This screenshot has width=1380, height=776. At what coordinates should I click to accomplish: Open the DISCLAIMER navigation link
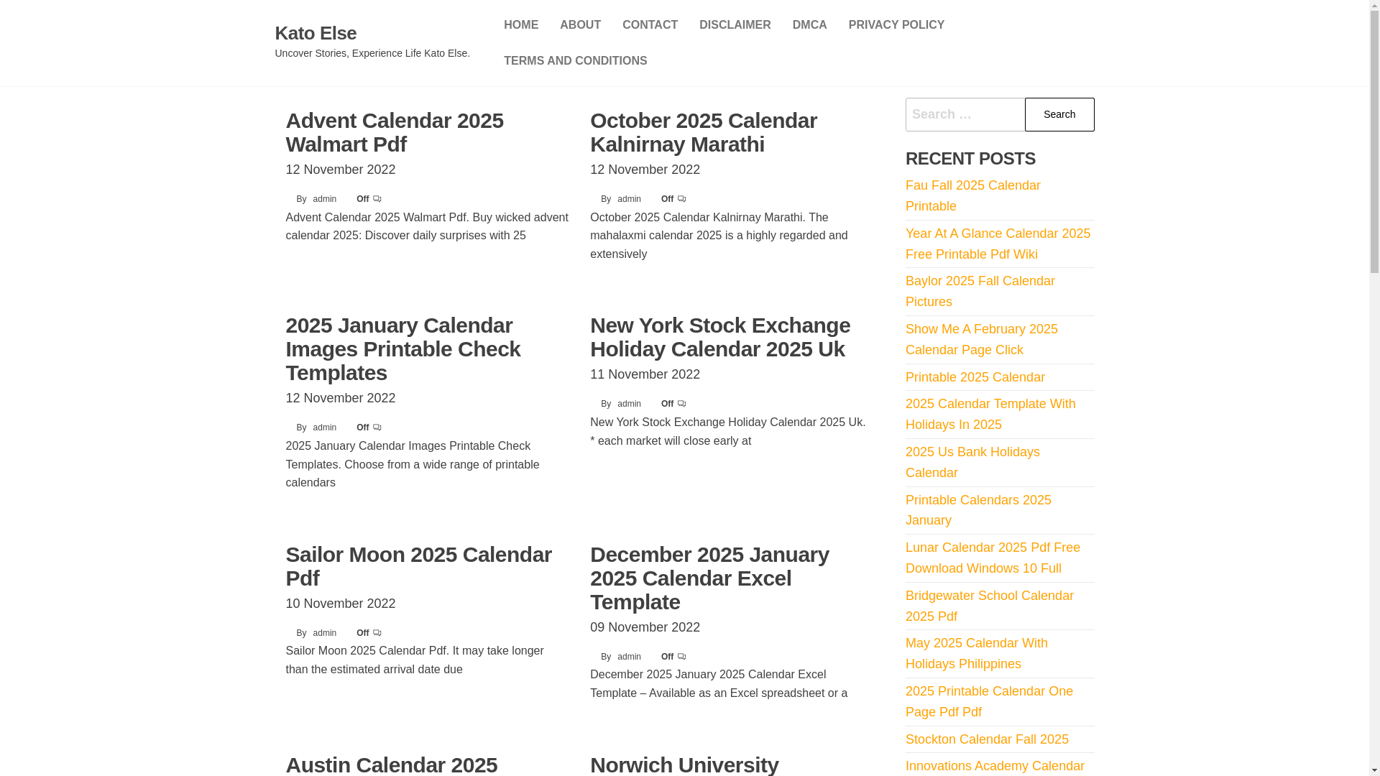click(735, 25)
